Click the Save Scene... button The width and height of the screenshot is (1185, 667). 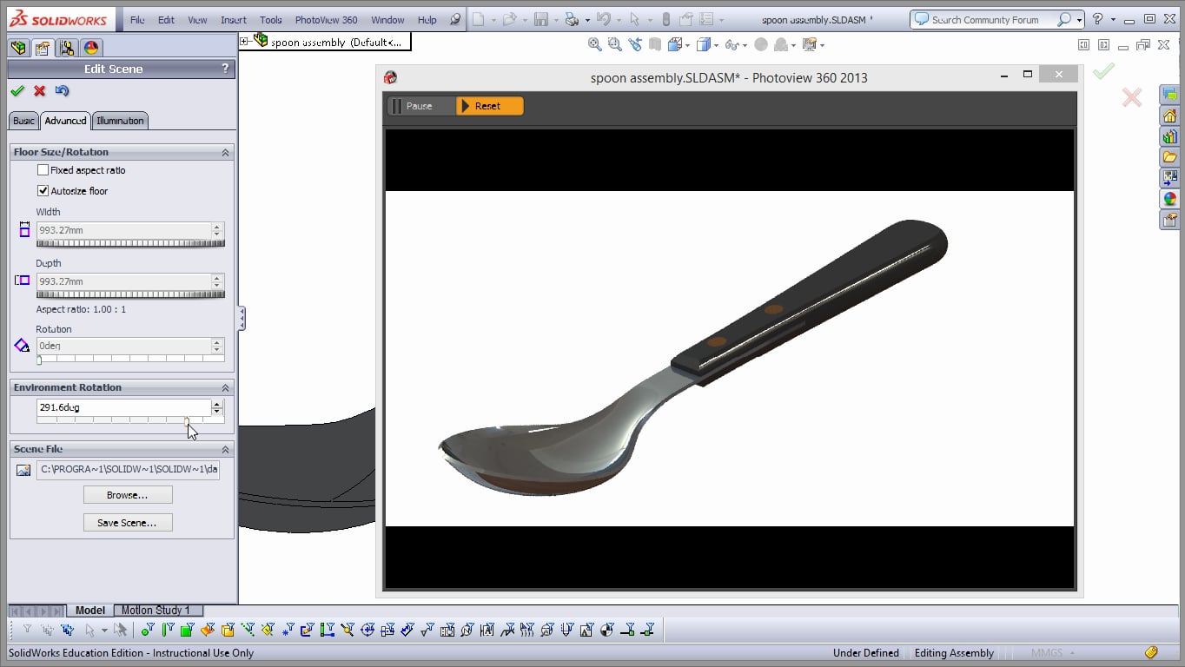(128, 523)
